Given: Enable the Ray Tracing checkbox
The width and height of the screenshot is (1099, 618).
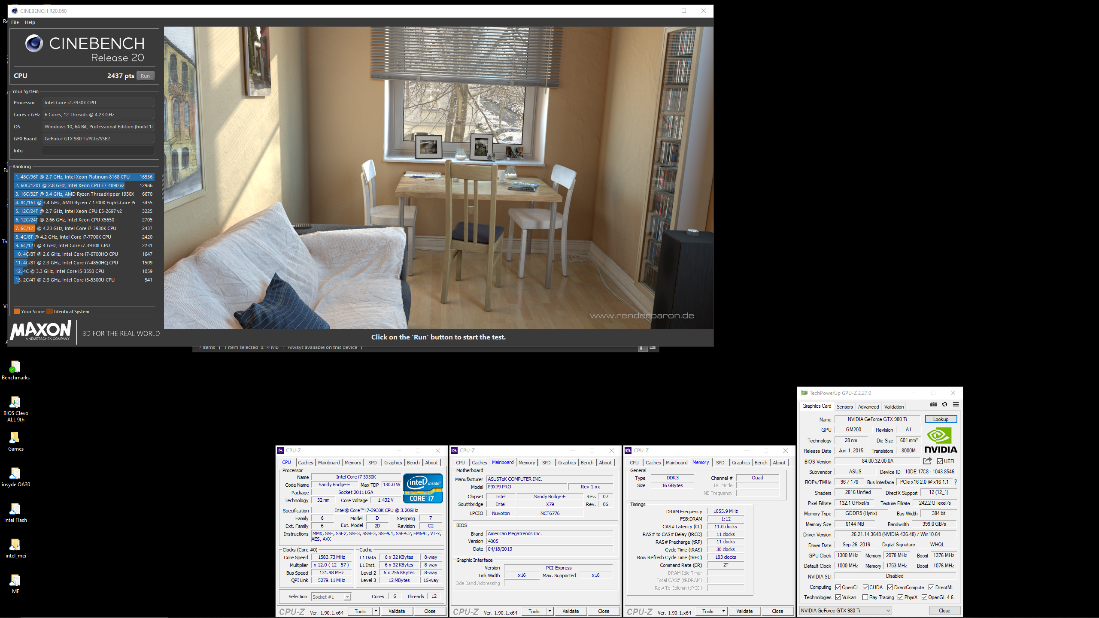Looking at the screenshot, I should click(x=865, y=597).
